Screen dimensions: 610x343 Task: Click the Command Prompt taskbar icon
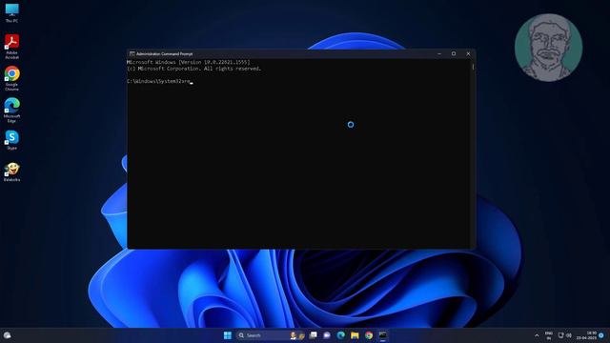pyautogui.click(x=383, y=335)
